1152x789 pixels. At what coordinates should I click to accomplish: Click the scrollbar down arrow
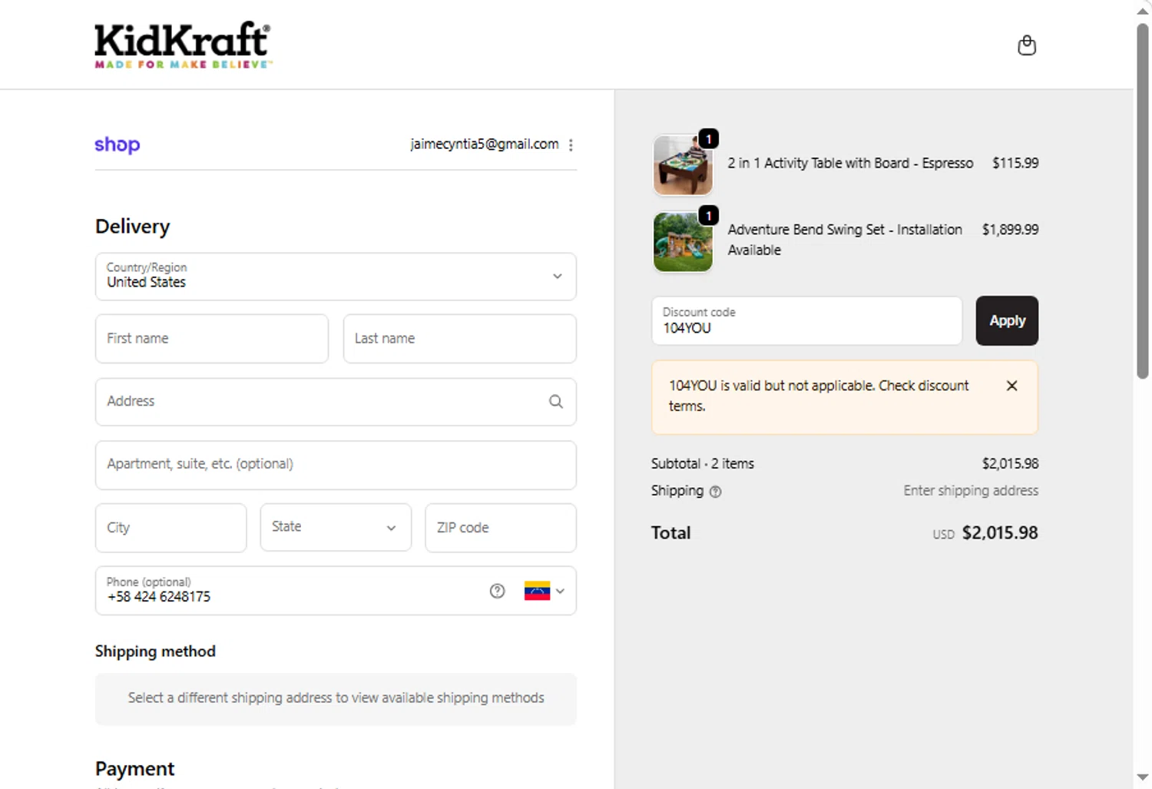1142,777
